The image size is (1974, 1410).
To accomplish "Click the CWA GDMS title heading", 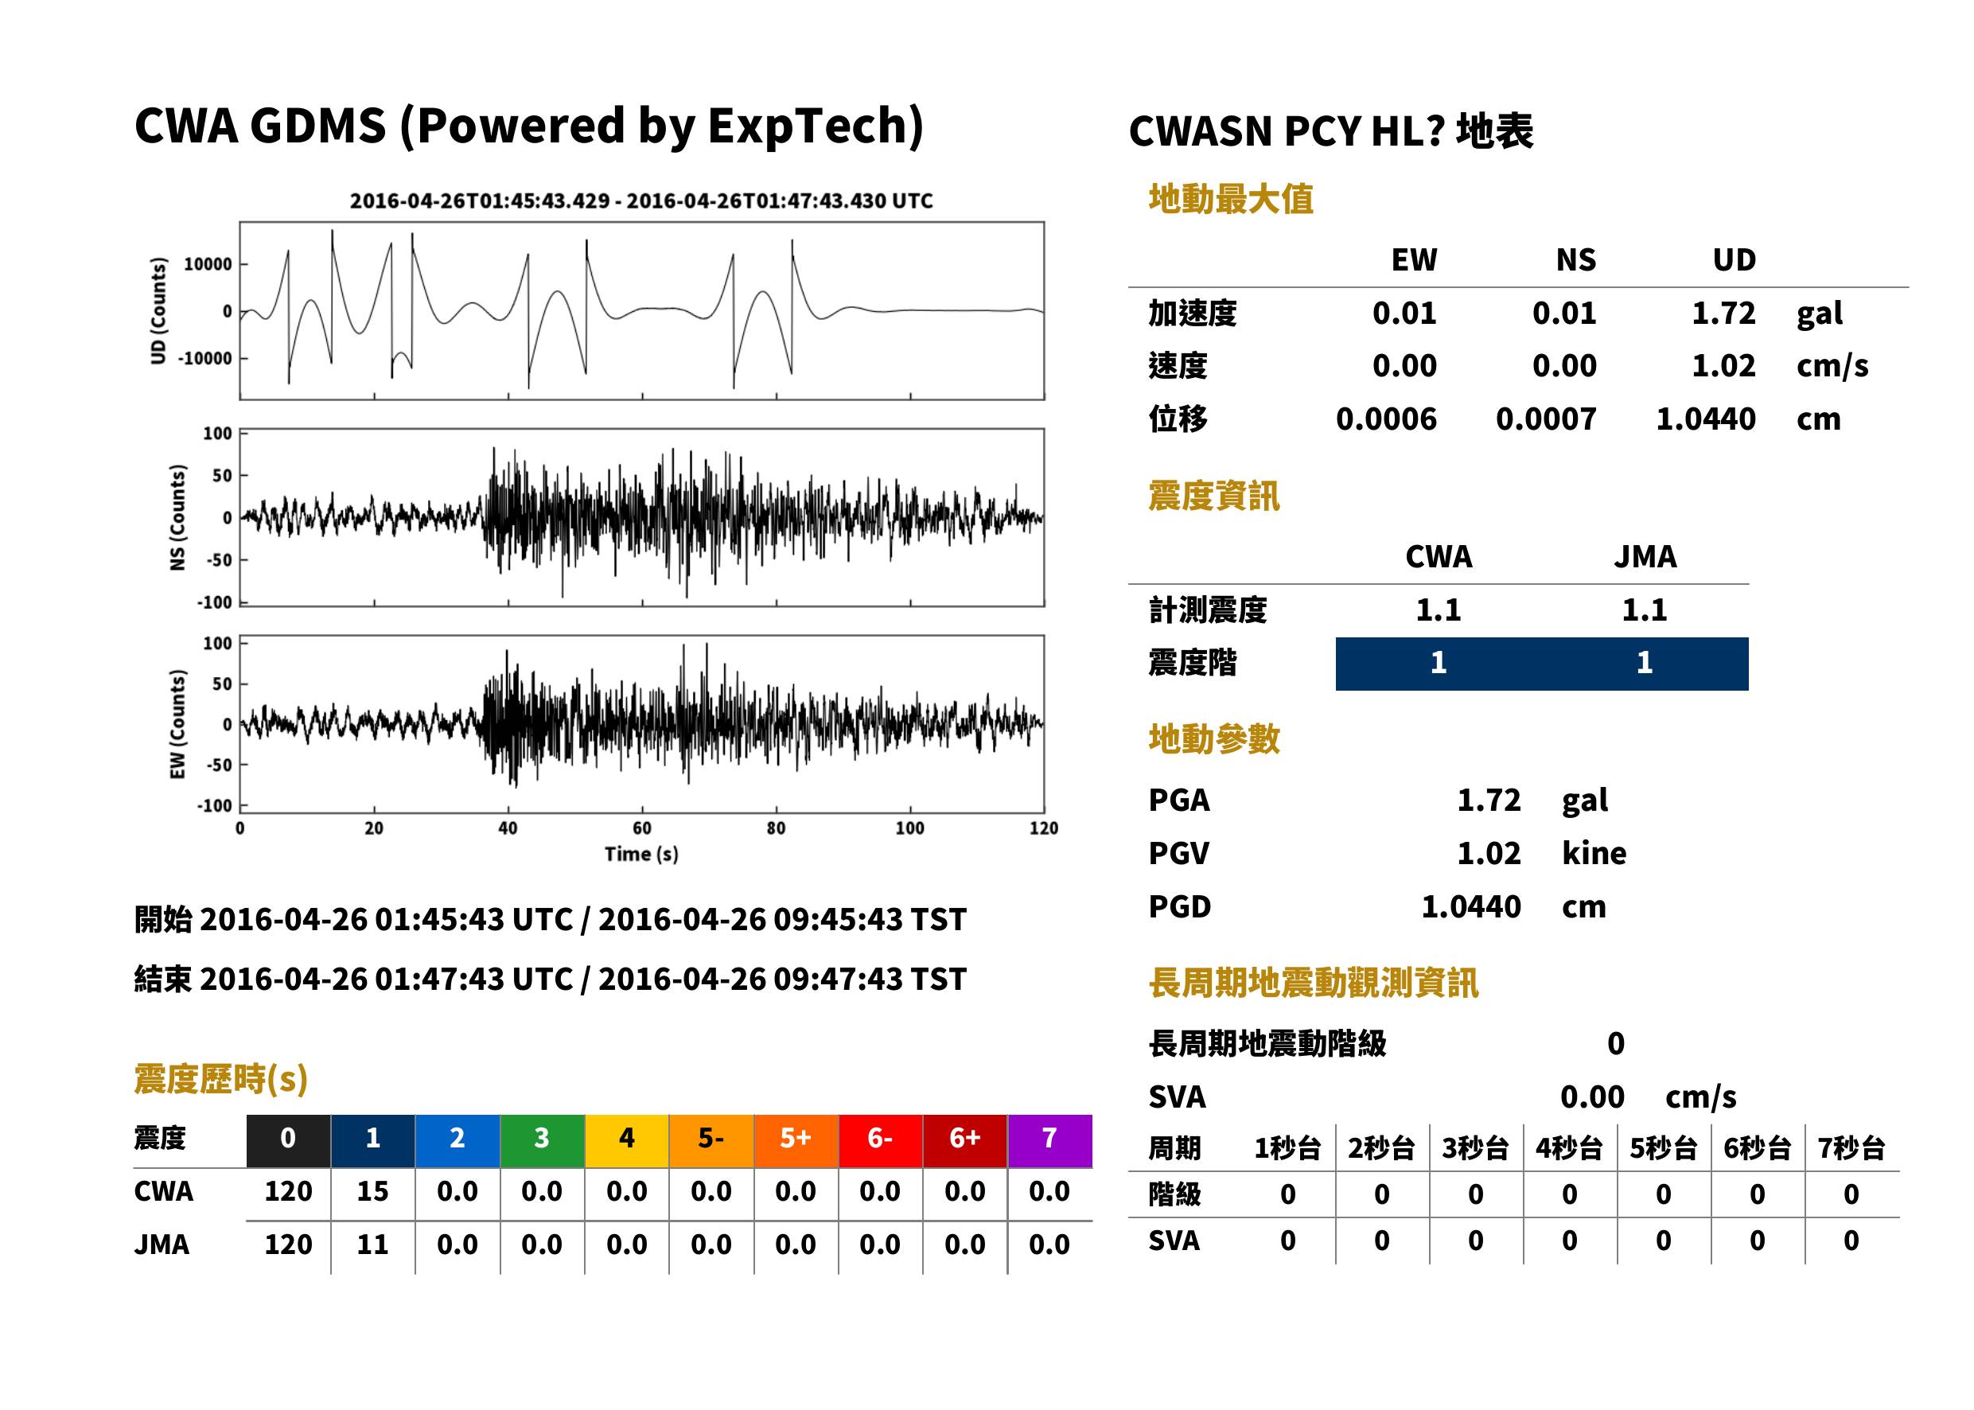I will point(528,125).
